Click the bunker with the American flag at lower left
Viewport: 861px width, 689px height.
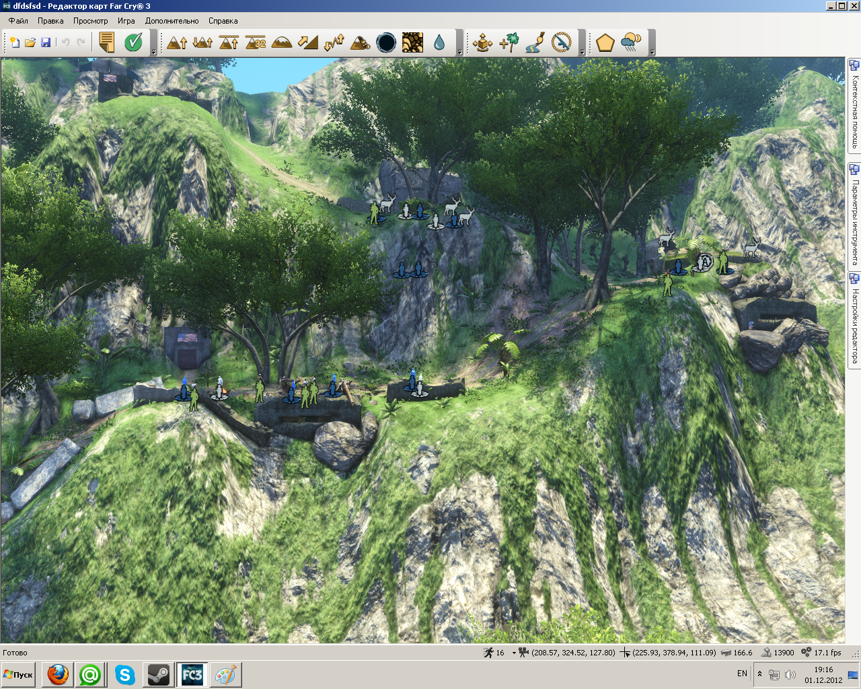pos(188,347)
